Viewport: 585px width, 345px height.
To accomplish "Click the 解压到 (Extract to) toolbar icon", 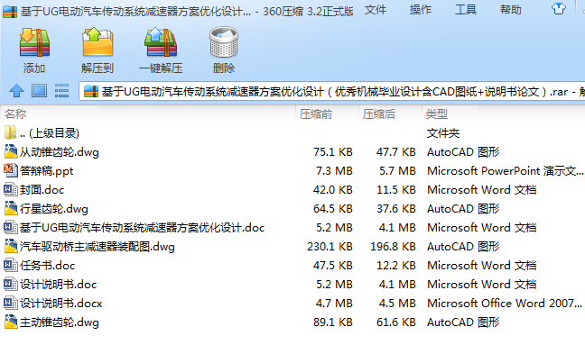I will 97,42.
